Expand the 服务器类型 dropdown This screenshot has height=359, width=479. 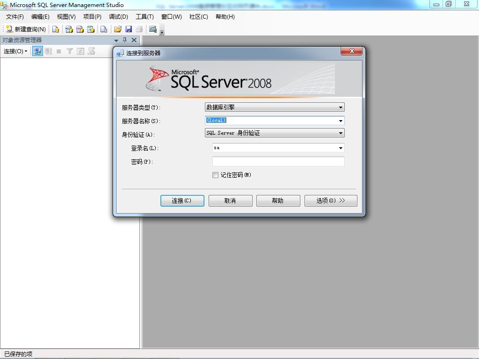341,108
